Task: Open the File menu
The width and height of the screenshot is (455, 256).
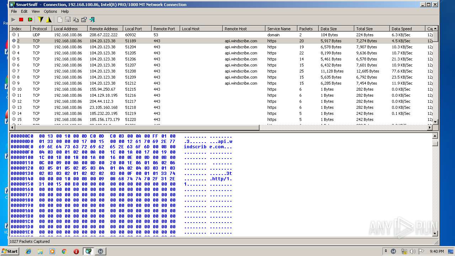Action: (x=14, y=11)
